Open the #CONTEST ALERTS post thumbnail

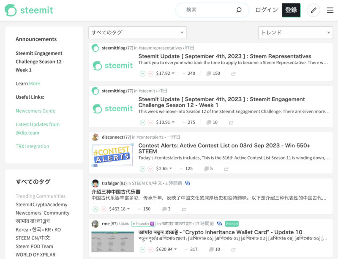pyautogui.click(x=112, y=155)
